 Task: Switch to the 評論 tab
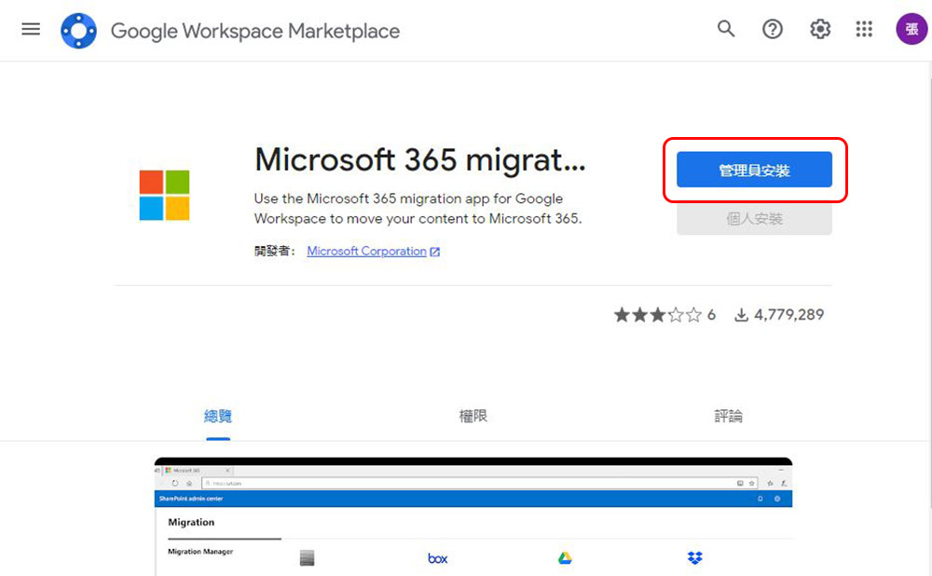pyautogui.click(x=728, y=416)
